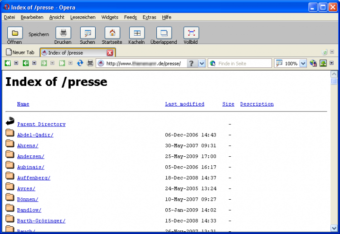Open the Suchen search tool

coord(87,33)
